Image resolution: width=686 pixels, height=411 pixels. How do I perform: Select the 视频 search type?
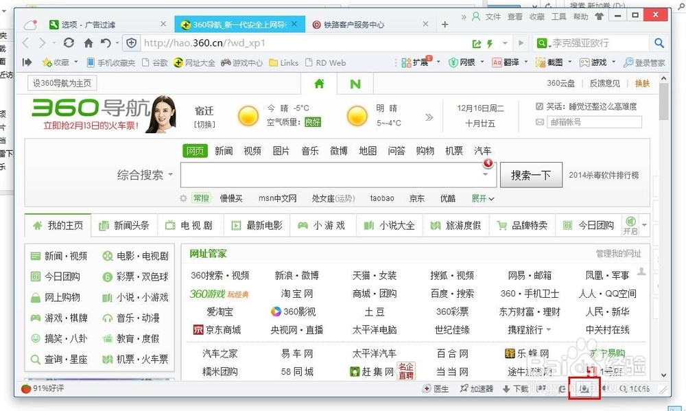coord(252,150)
